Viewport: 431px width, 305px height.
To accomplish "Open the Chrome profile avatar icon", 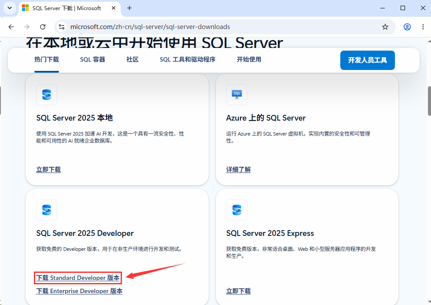I will click(x=407, y=27).
